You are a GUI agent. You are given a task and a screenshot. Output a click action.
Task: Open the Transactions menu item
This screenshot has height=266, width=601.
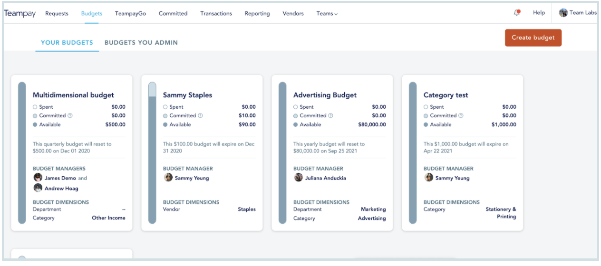pos(216,13)
